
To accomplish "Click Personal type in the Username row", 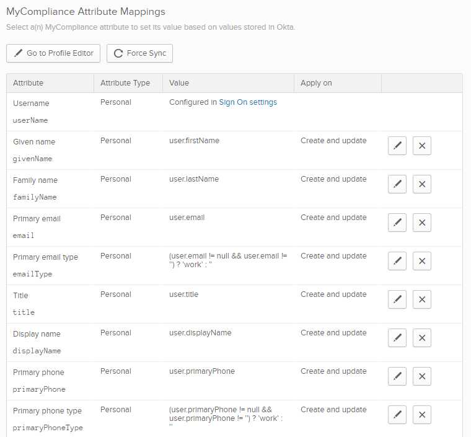I will 116,102.
